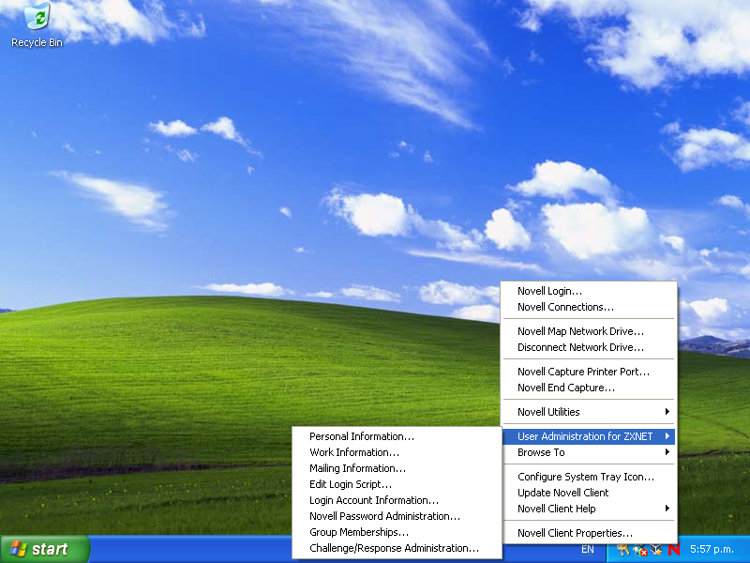Choose Login Account Information...
This screenshot has height=563, width=750.
coord(397,500)
